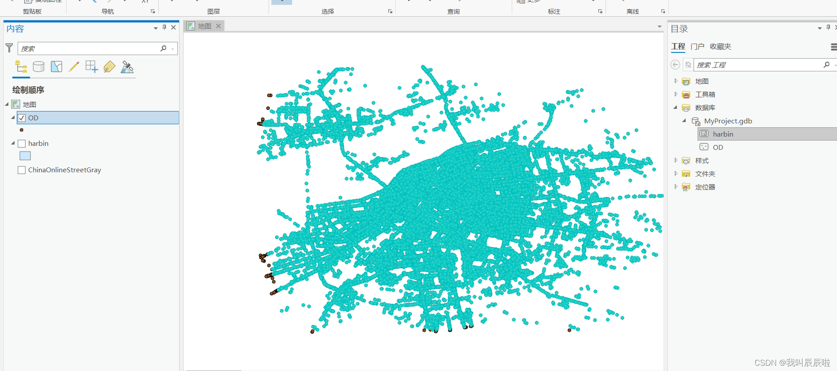The image size is (837, 371).
Task: Select List By Editing pencil icon
Action: coord(74,67)
